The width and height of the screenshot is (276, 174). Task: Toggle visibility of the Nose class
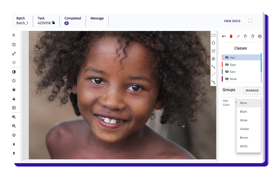(227, 79)
